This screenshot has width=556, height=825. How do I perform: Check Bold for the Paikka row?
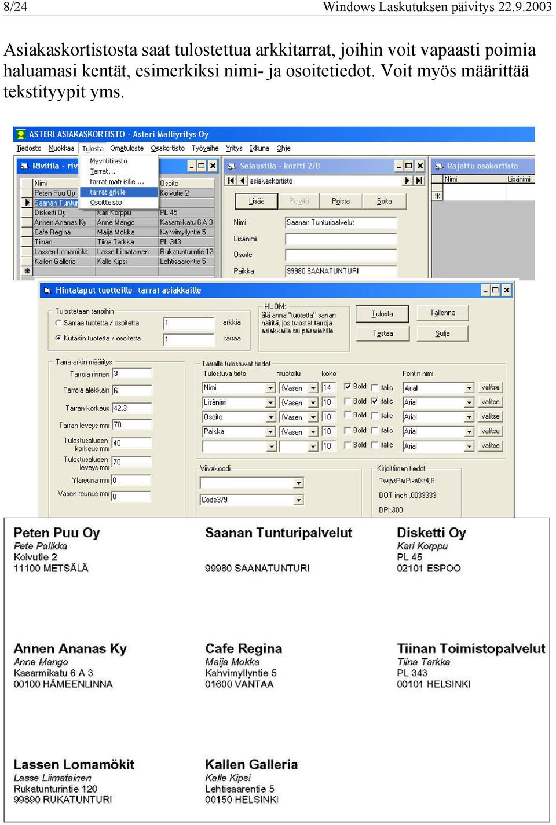(348, 431)
